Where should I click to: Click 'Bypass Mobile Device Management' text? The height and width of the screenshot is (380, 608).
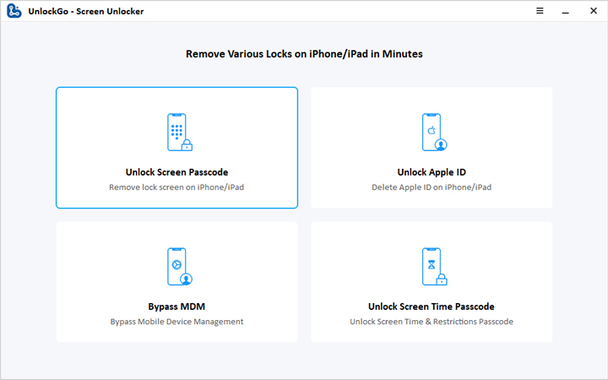[176, 322]
